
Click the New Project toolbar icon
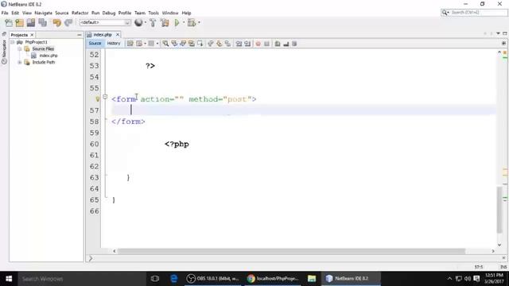pyautogui.click(x=19, y=23)
